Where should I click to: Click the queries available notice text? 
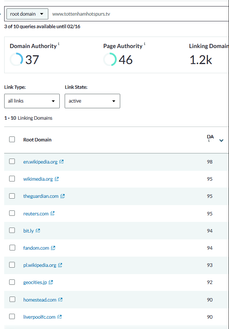point(42,26)
